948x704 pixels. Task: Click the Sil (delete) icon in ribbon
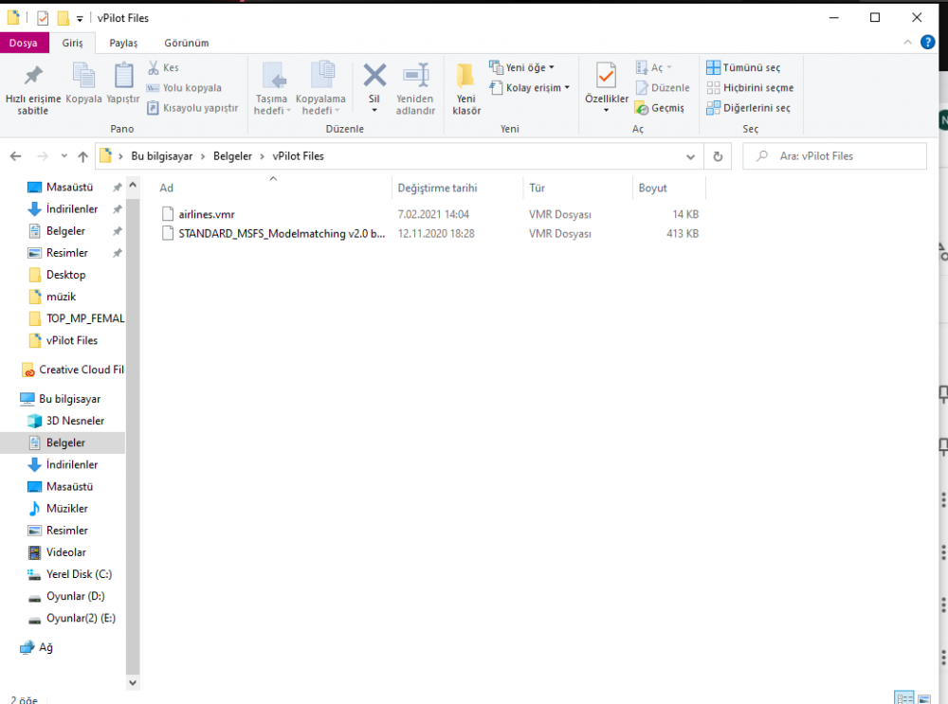click(374, 78)
